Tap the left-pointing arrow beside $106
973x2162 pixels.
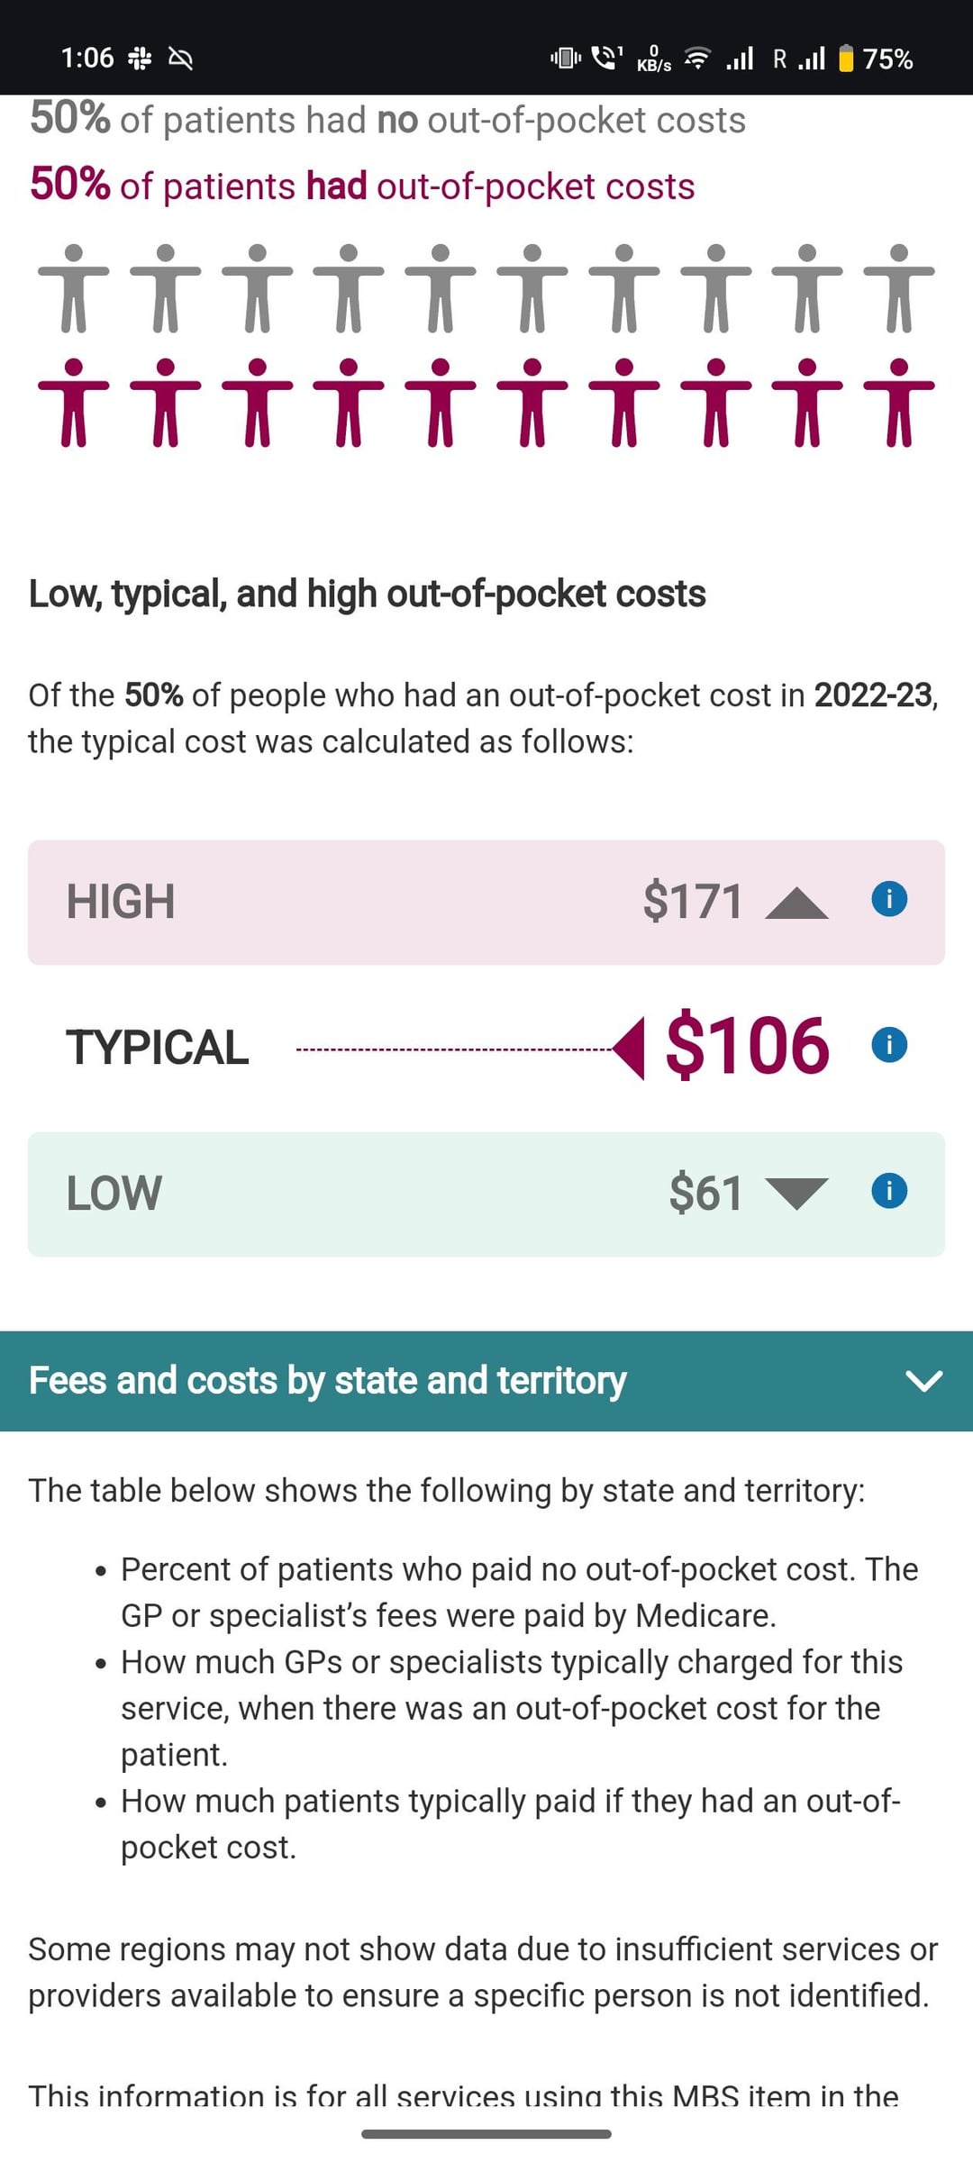click(630, 1048)
